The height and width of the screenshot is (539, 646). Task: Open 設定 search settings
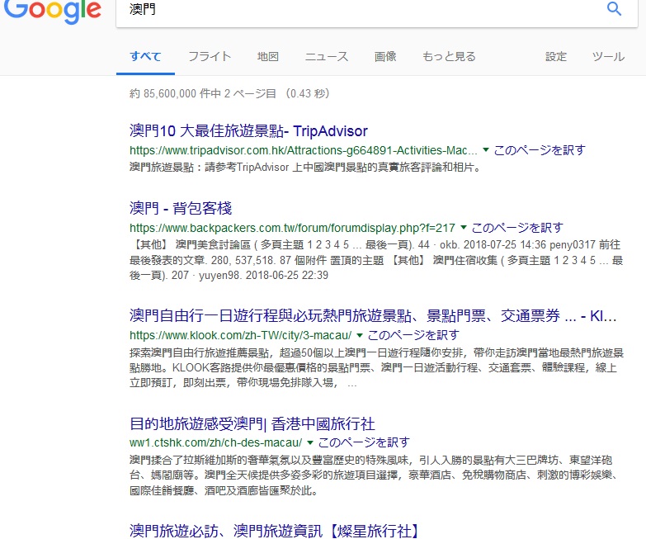tap(556, 57)
